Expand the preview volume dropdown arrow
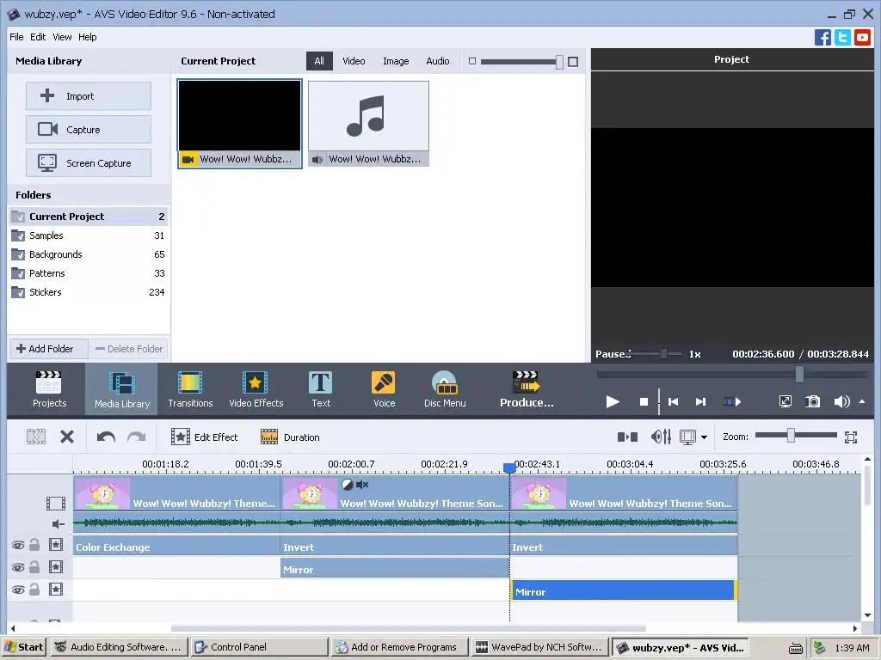 [x=862, y=402]
